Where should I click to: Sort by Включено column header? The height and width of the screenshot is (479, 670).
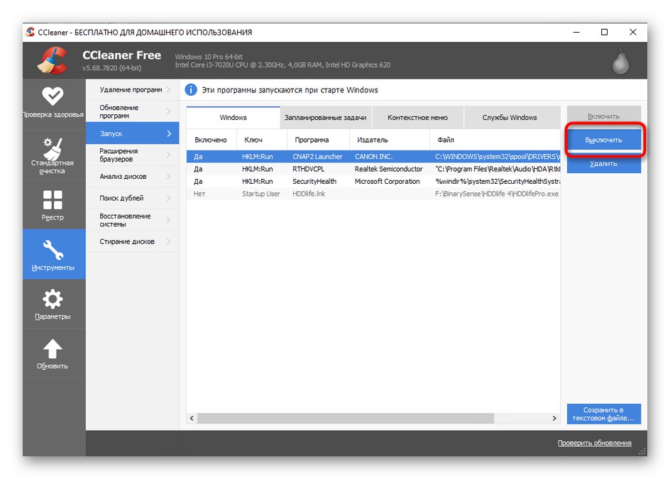tap(211, 140)
